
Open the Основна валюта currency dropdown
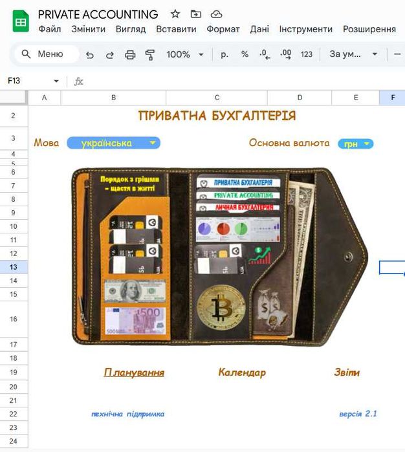point(355,144)
